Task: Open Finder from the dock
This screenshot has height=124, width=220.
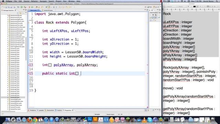Action: coord(8,120)
